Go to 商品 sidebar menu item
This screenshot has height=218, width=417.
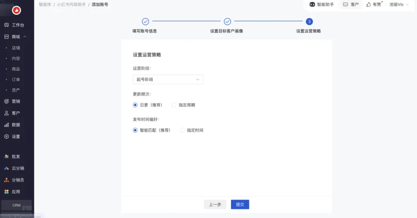coord(16,69)
